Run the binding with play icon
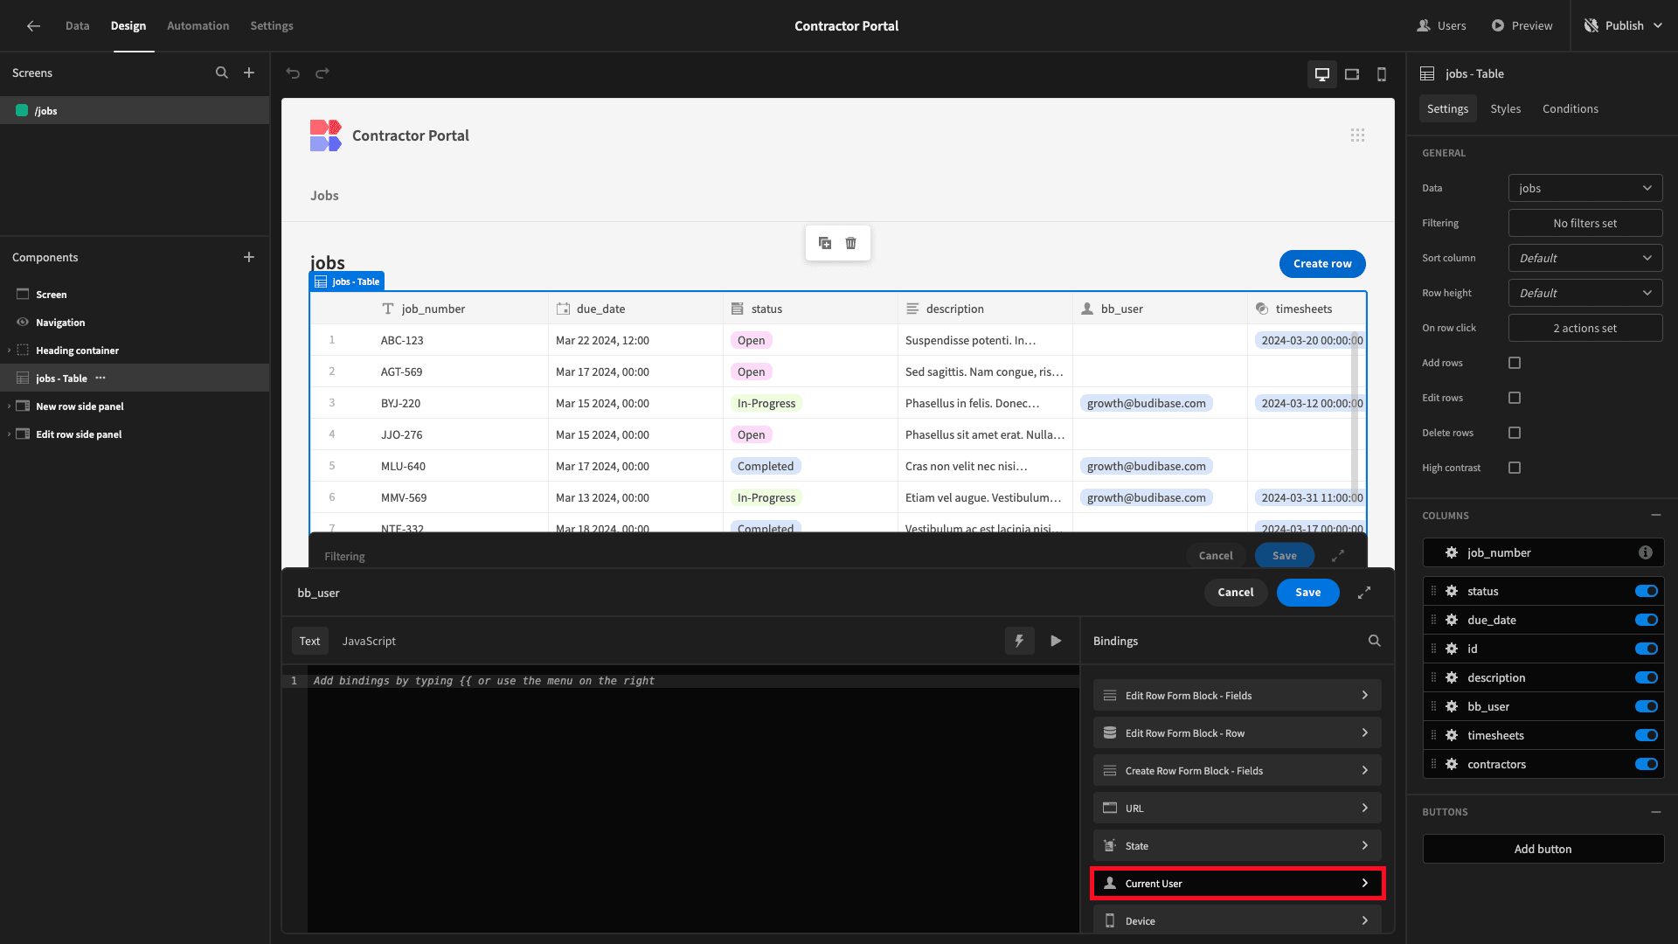Viewport: 1678px width, 944px height. pyautogui.click(x=1057, y=641)
